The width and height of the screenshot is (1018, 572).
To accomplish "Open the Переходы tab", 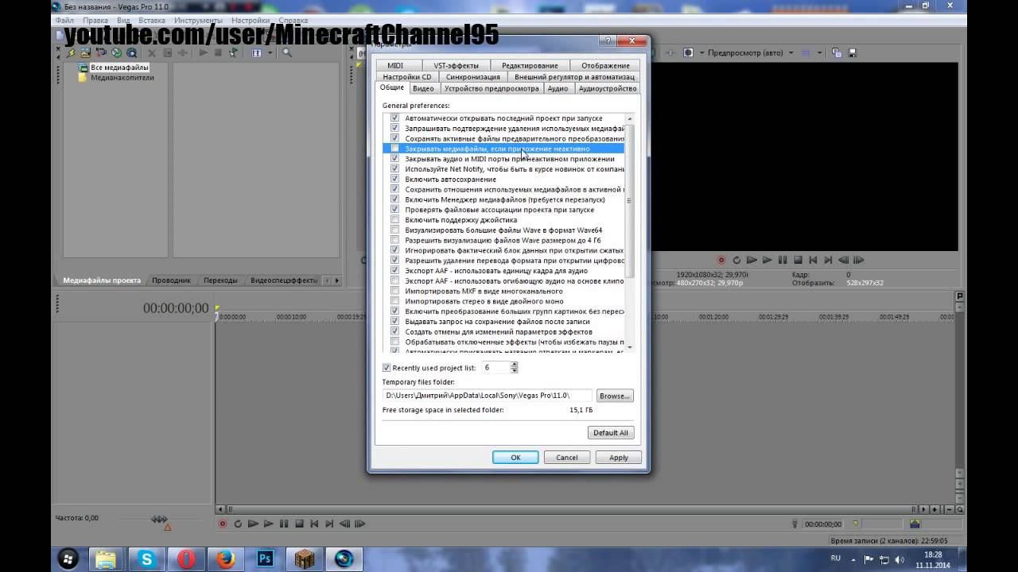I will tap(220, 280).
